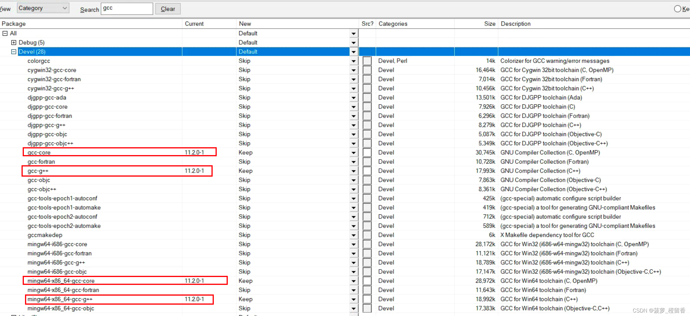Viewport: 690px width, 316px height.
Task: Click the Skip value for djgpp-gcc-g++
Action: 244,125
